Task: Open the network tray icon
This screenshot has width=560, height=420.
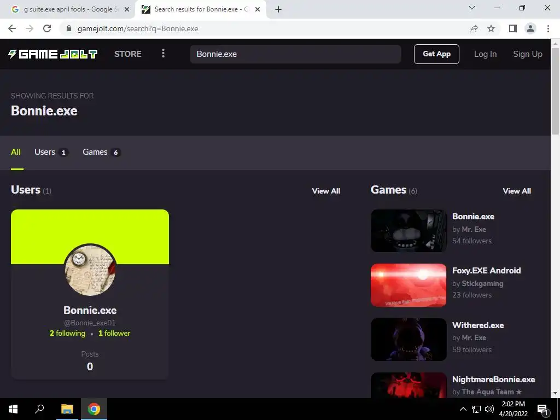Action: point(476,409)
